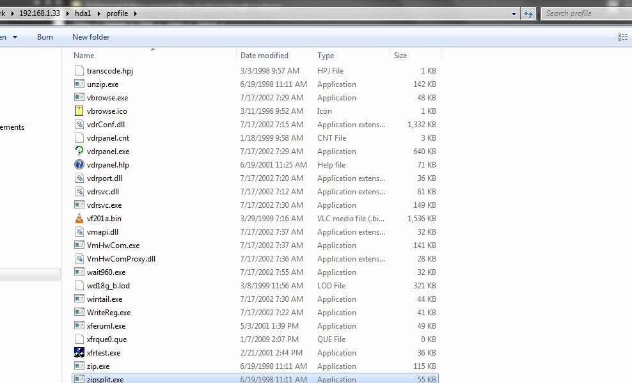Sort files by Type column header
This screenshot has height=383, width=632.
click(326, 56)
